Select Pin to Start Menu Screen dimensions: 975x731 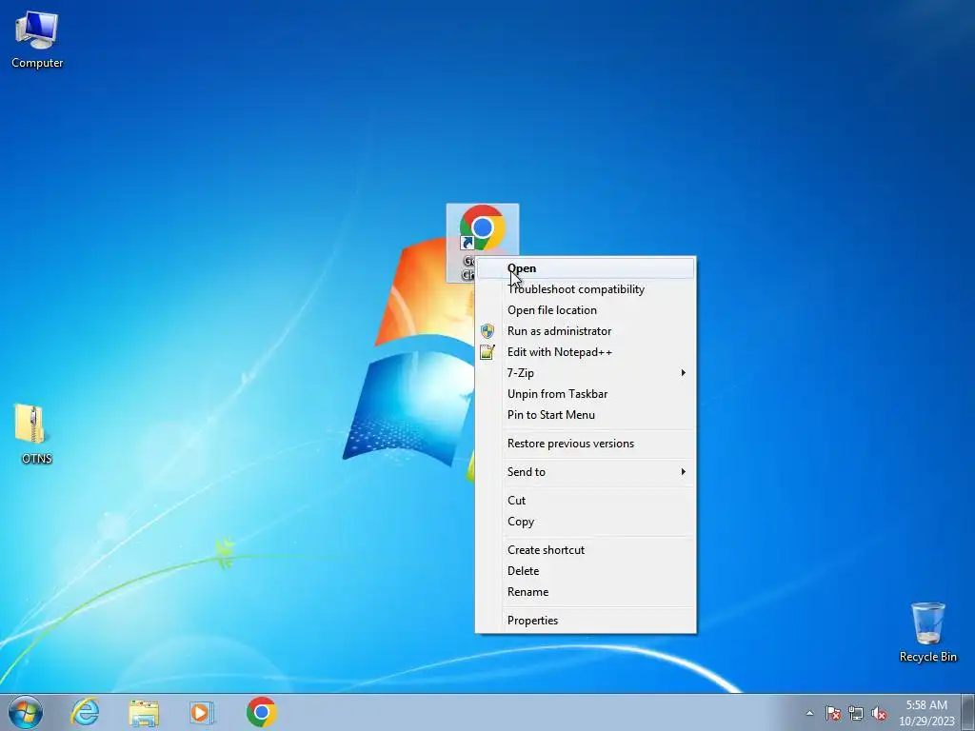click(x=586, y=415)
